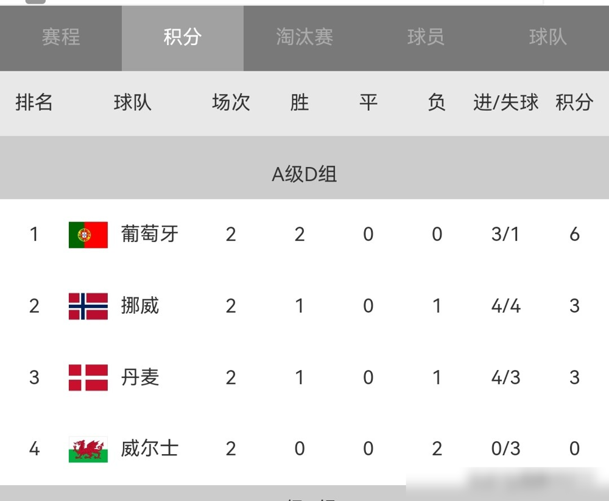Open 威尔士 team name
Screen dimensions: 609x501
tap(150, 449)
